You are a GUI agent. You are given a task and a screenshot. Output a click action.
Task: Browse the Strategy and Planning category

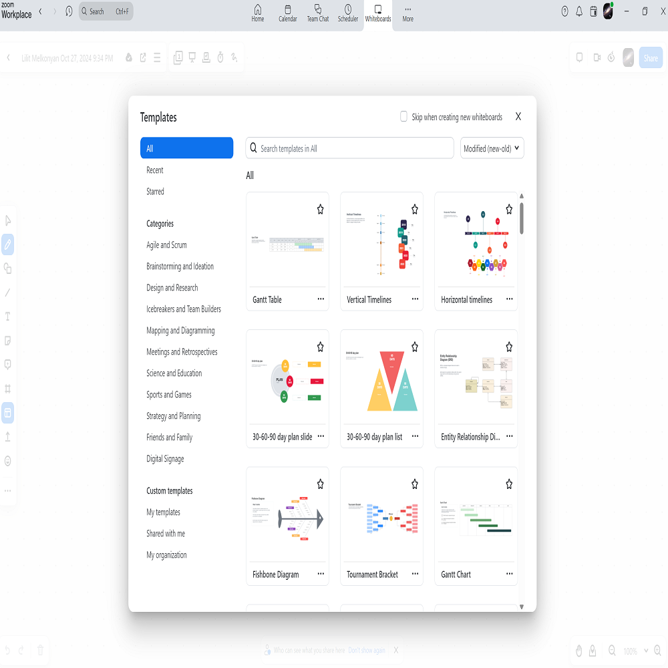tap(175, 415)
